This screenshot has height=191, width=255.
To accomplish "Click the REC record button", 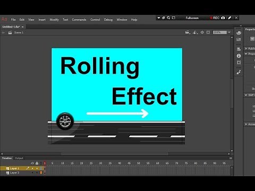I will pyautogui.click(x=215, y=18).
